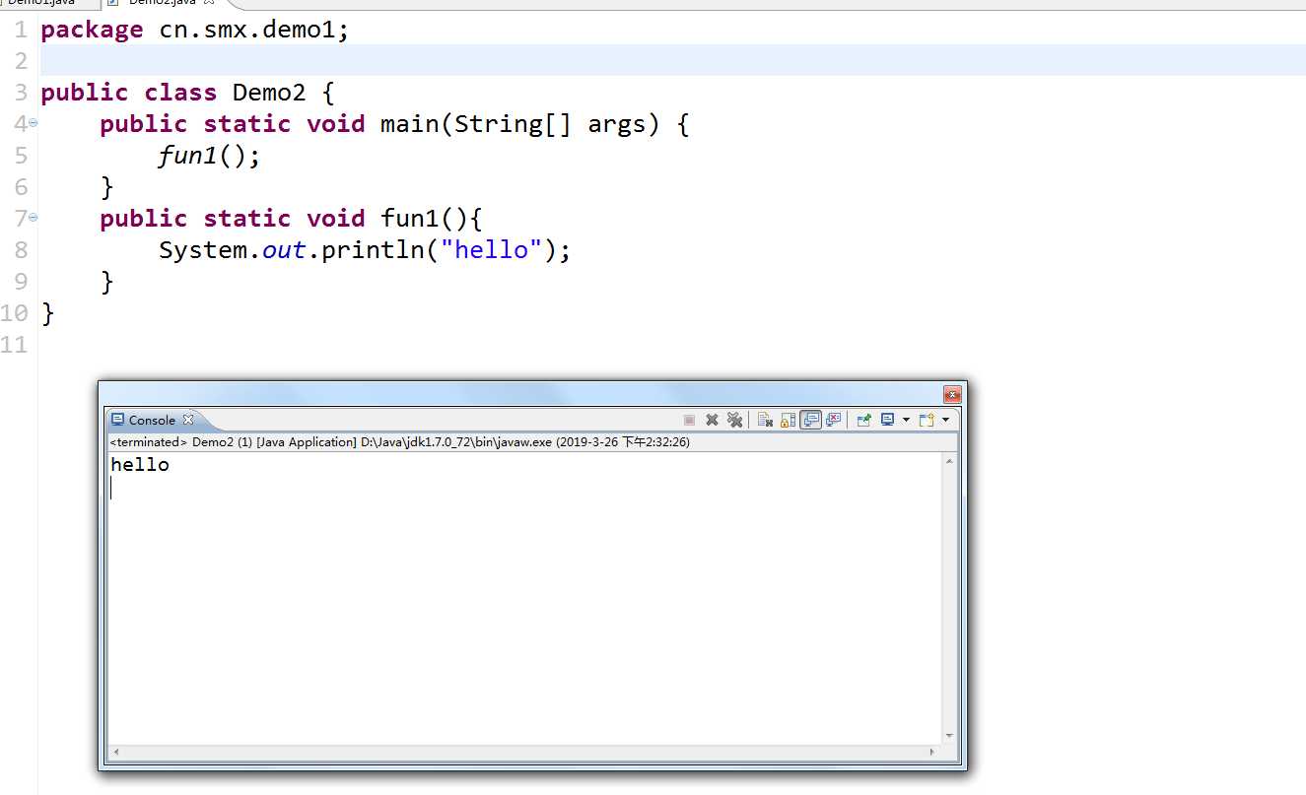1306x795 pixels.
Task: Toggle show console when standard out changes
Action: (x=811, y=420)
